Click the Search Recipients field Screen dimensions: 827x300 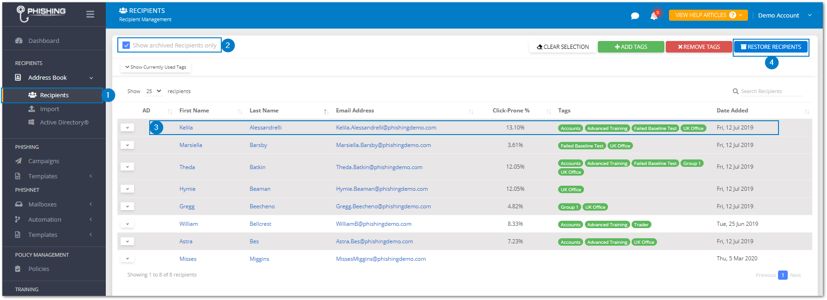coord(772,91)
